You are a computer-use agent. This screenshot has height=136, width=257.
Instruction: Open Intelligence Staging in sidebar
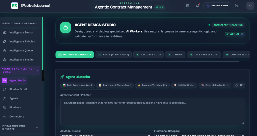pyautogui.click(x=21, y=60)
